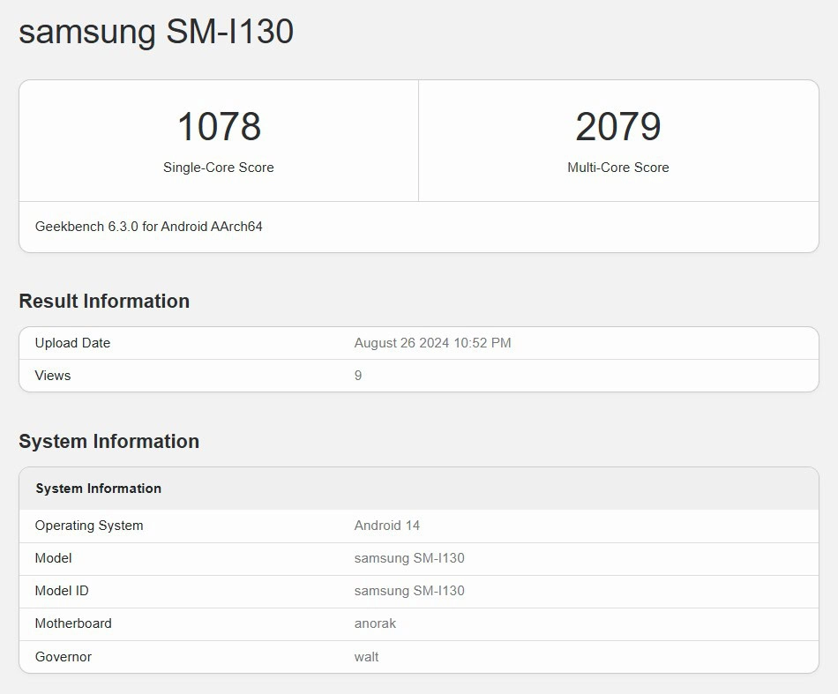
Task: Click the August 26 2024 upload timestamp
Action: 431,343
